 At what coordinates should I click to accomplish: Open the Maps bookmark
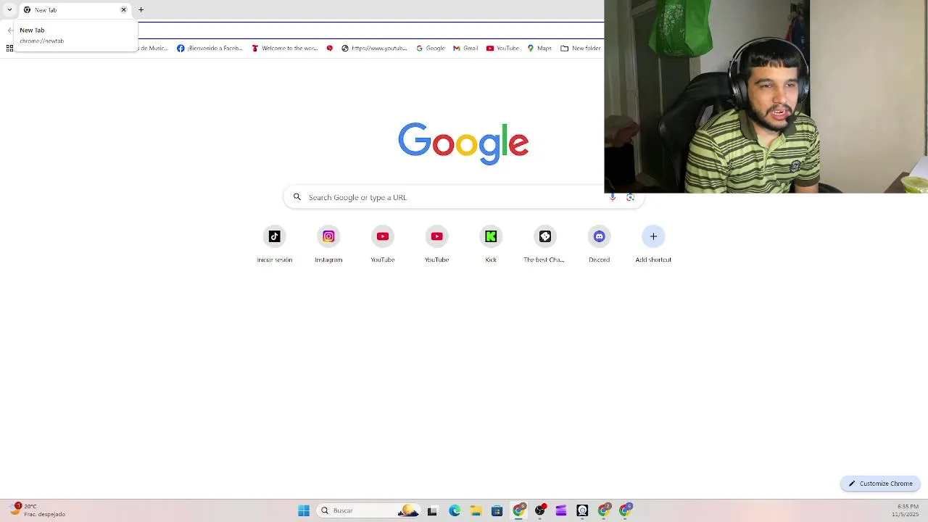tap(539, 49)
